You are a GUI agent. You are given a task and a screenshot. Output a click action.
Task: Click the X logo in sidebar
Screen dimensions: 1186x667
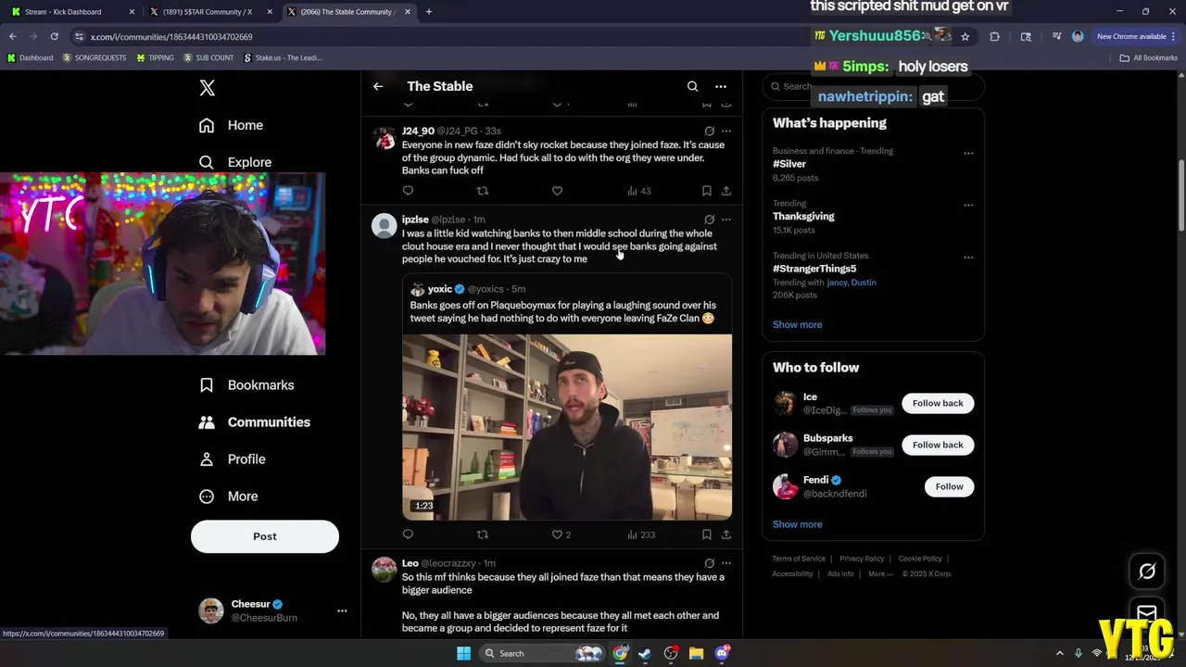[x=208, y=88]
